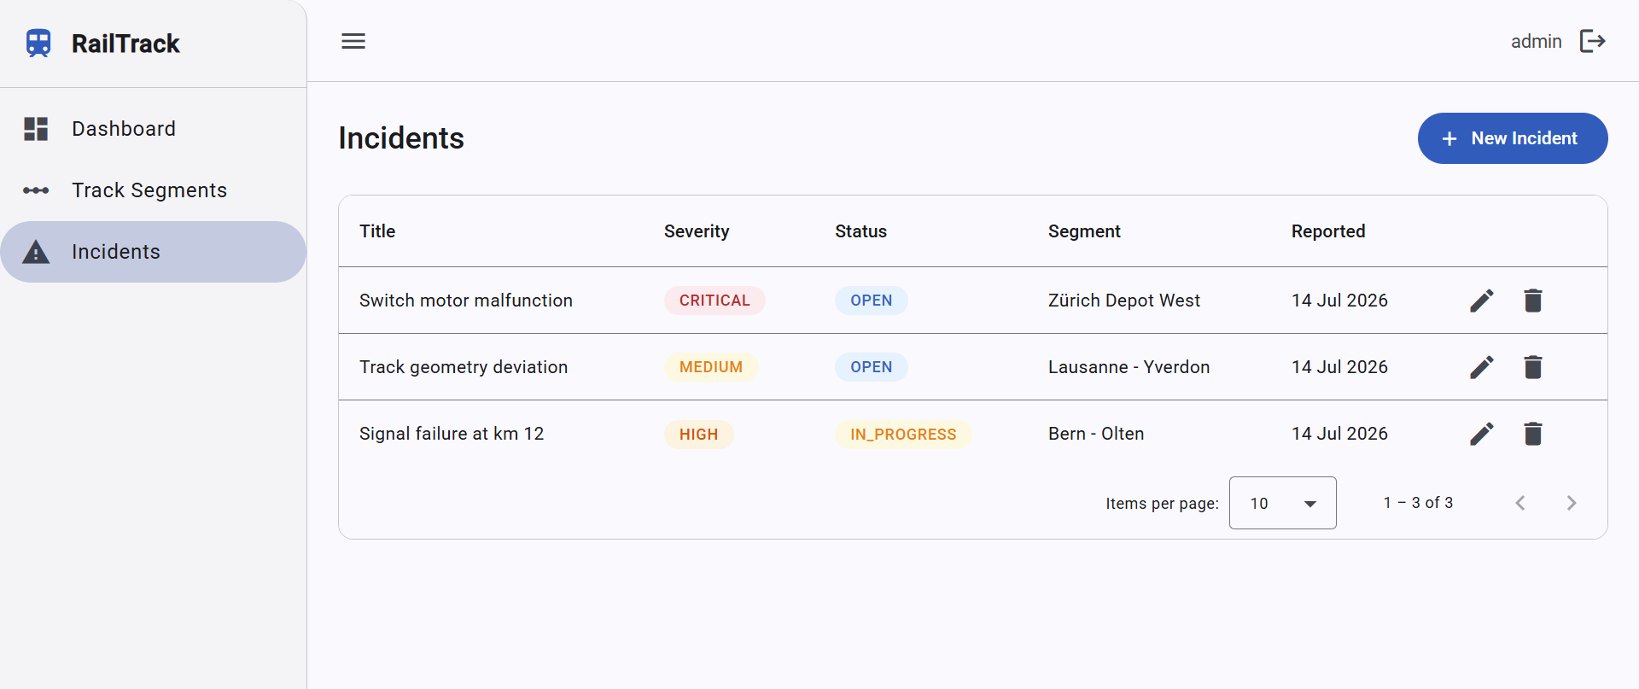This screenshot has height=689, width=1639.
Task: Click the logout icon next to admin
Action: [1593, 41]
